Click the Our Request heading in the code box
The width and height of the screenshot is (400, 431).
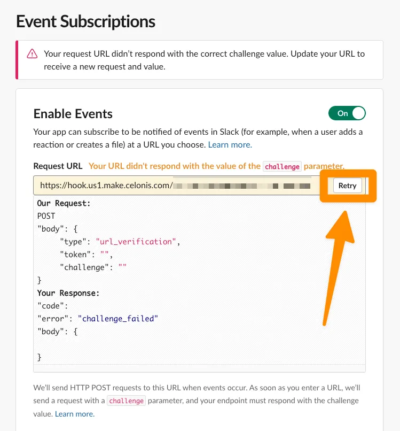pyautogui.click(x=64, y=203)
